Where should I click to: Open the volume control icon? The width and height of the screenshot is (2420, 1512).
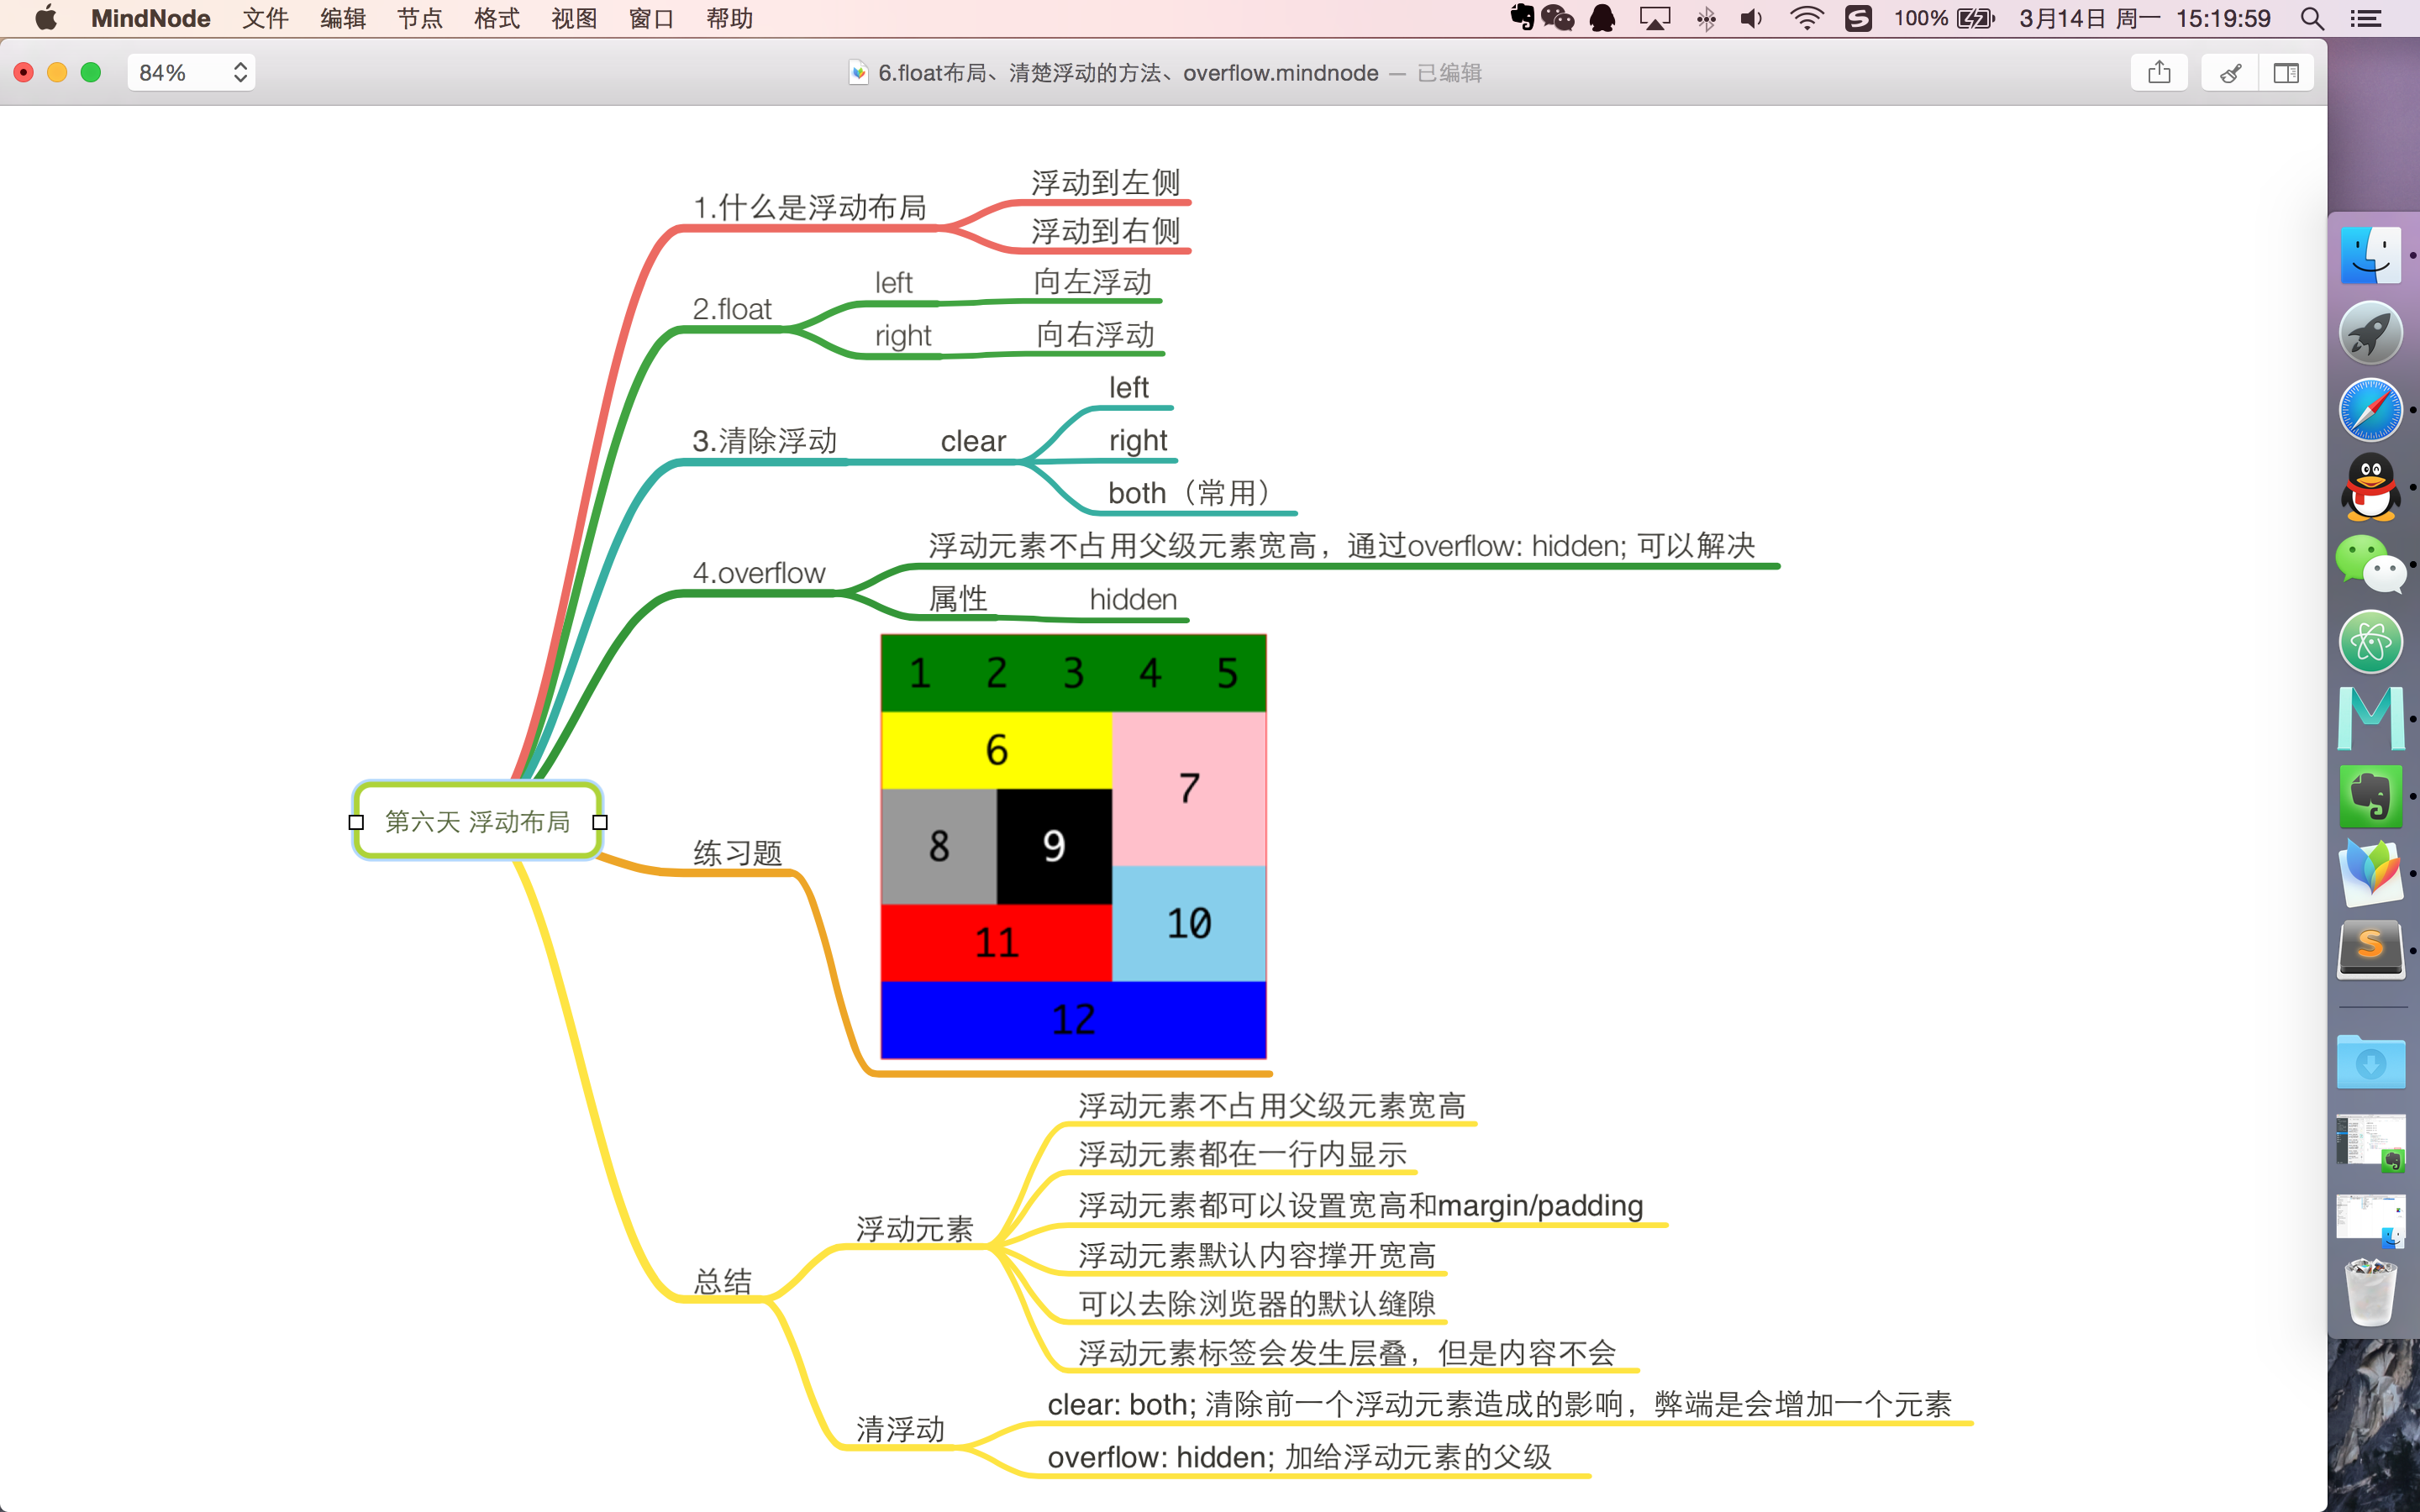click(1752, 18)
